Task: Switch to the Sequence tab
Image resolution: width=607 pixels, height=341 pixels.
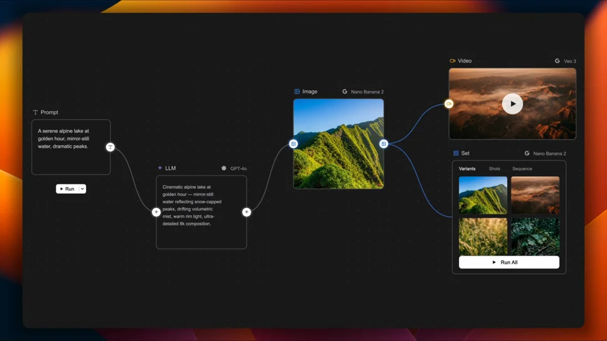Action: click(x=522, y=169)
